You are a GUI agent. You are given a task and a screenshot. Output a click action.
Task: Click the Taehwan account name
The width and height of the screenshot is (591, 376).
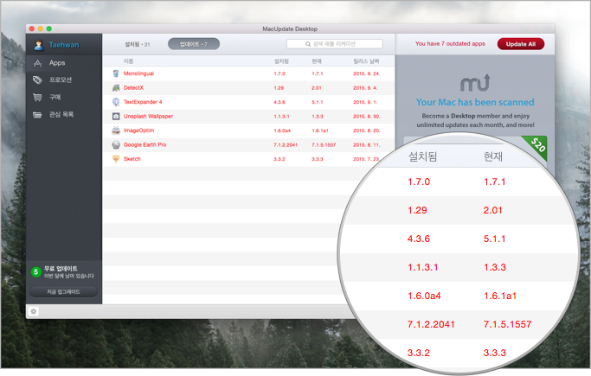tap(64, 45)
